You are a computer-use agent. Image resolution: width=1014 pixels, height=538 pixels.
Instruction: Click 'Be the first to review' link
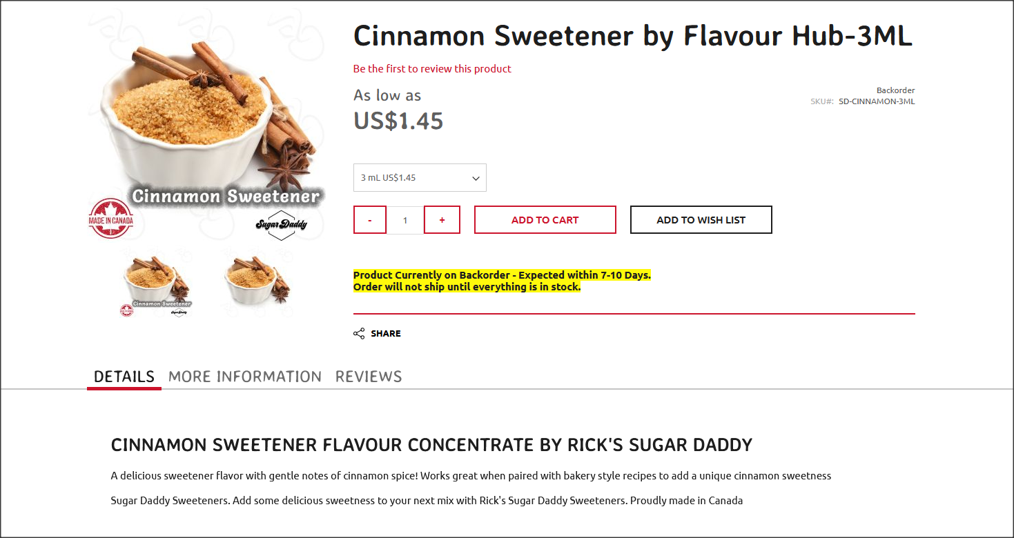point(432,69)
